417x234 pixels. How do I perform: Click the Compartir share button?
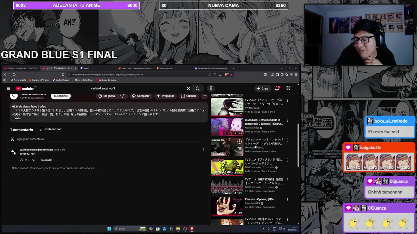140,96
